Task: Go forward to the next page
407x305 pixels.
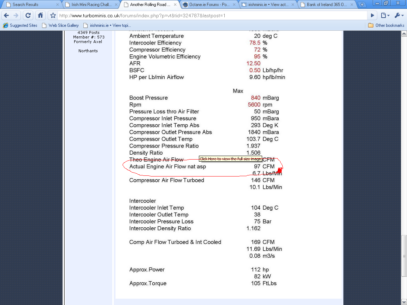Action: [x=16, y=16]
